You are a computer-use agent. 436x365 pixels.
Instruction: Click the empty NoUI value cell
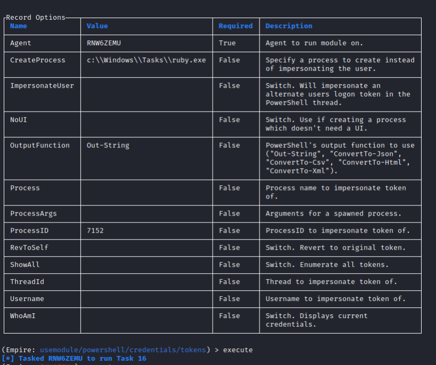(147, 124)
